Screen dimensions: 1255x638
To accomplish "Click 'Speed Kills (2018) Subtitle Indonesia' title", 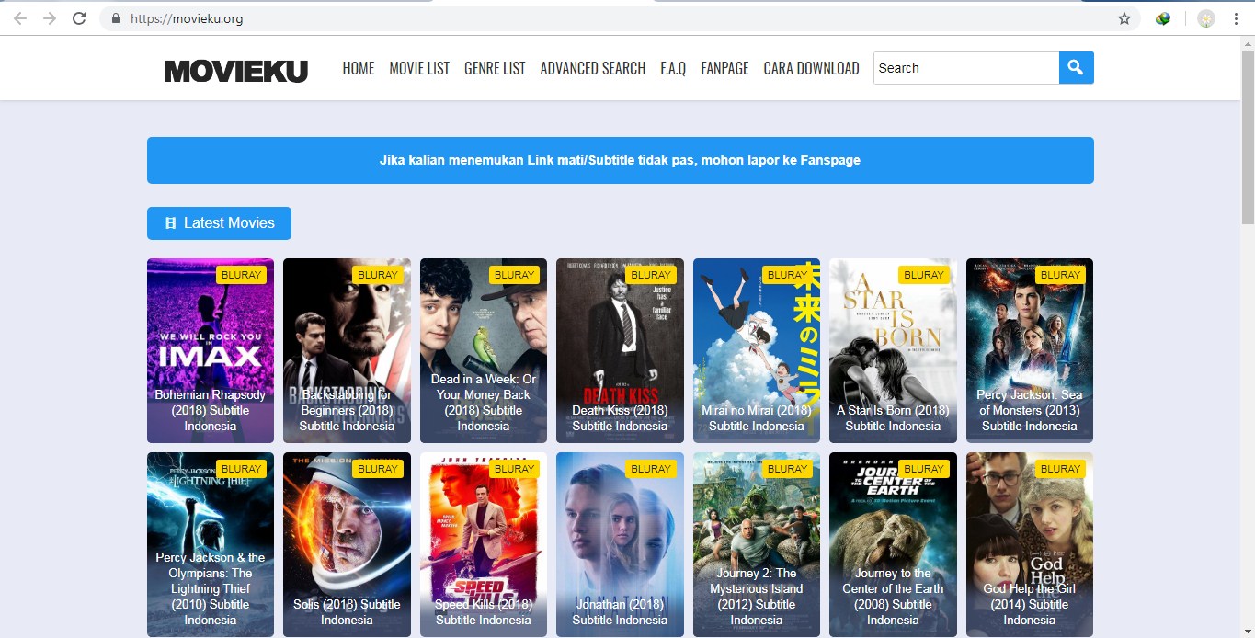I will (x=484, y=612).
